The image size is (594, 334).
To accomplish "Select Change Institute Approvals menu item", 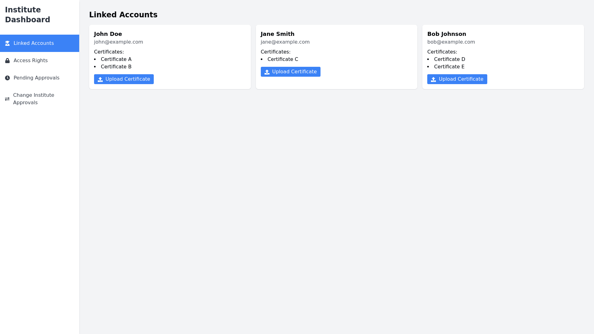I will tap(33, 99).
